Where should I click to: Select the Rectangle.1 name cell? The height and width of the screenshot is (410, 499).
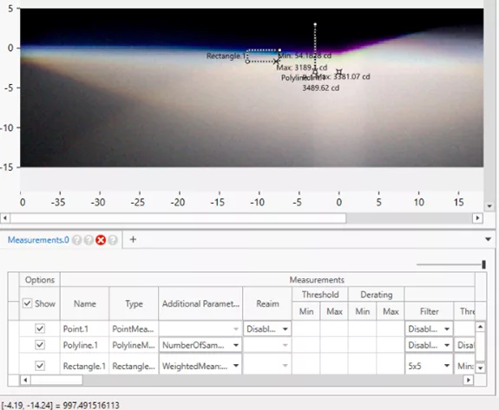tap(85, 366)
